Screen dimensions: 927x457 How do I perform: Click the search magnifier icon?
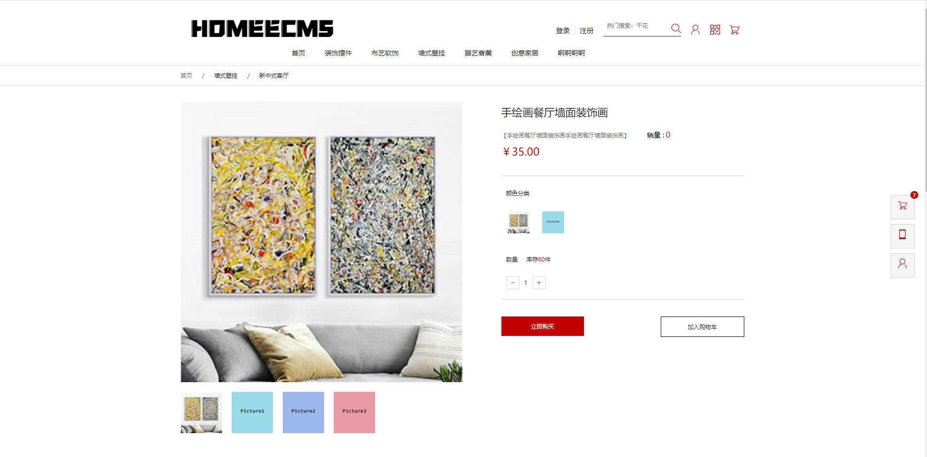tap(676, 28)
